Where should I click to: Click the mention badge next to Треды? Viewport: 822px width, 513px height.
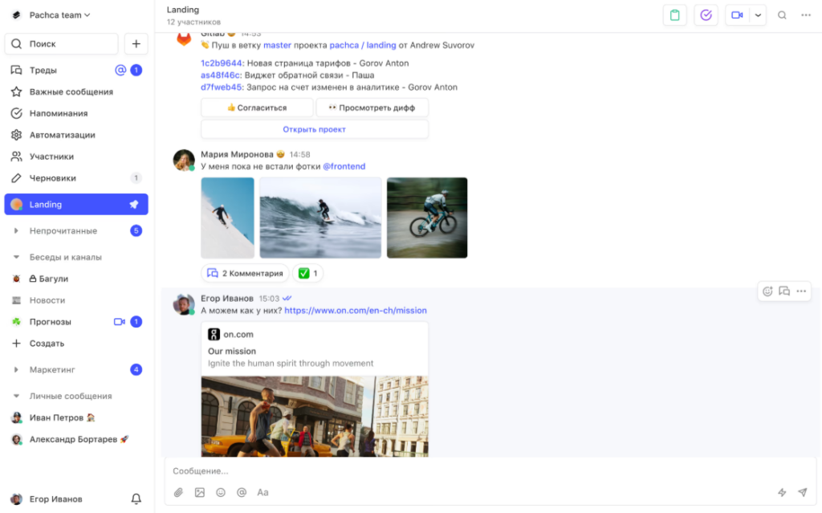[x=120, y=70]
